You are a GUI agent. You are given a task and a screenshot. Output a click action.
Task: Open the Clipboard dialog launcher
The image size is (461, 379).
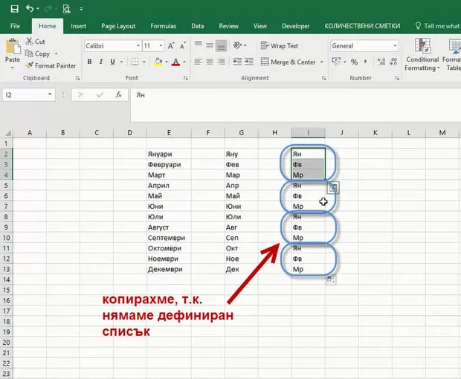click(77, 78)
